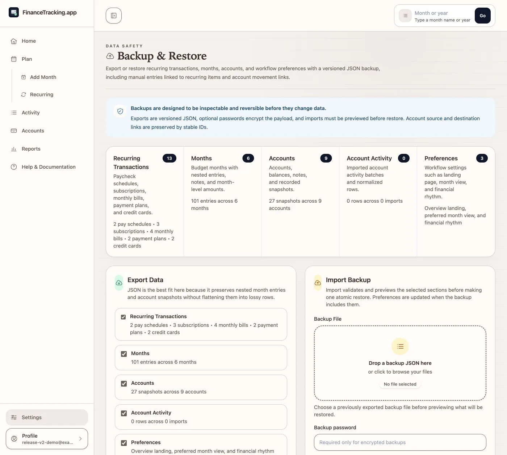Screen dimensions: 507x455
Task: Click the Export Data download icon
Action: pyautogui.click(x=119, y=283)
